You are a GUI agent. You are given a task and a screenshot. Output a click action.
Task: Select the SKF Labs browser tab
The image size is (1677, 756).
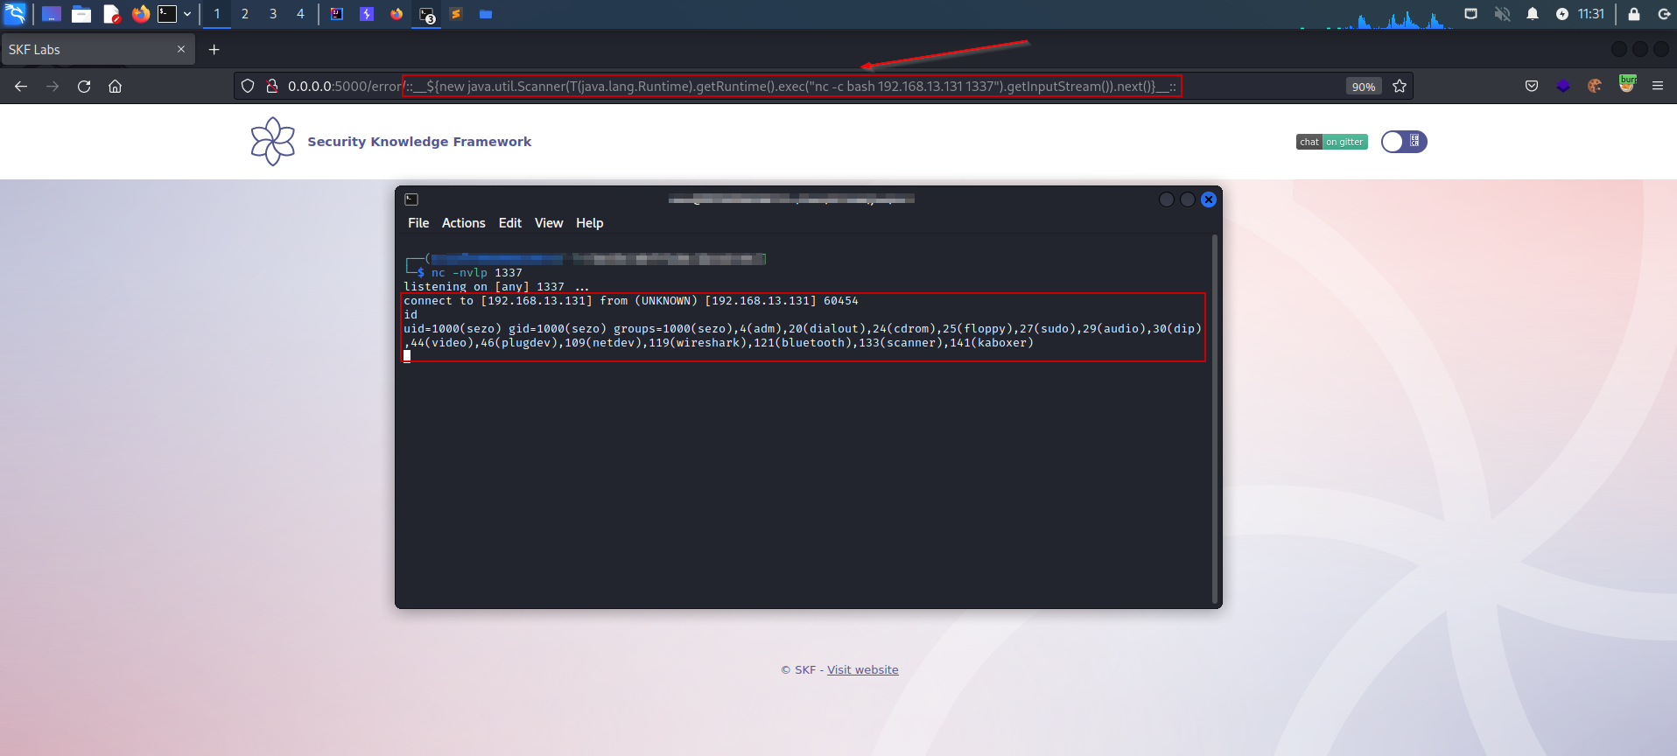point(96,50)
